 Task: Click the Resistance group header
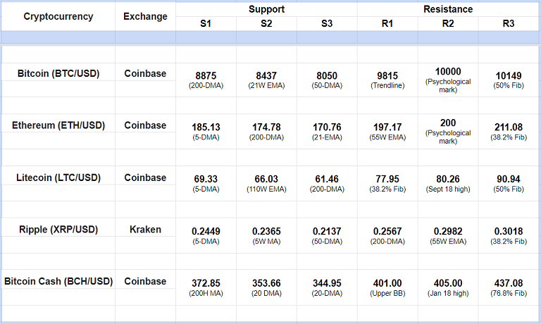448,10
